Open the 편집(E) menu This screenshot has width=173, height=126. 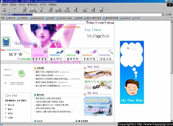point(13,5)
